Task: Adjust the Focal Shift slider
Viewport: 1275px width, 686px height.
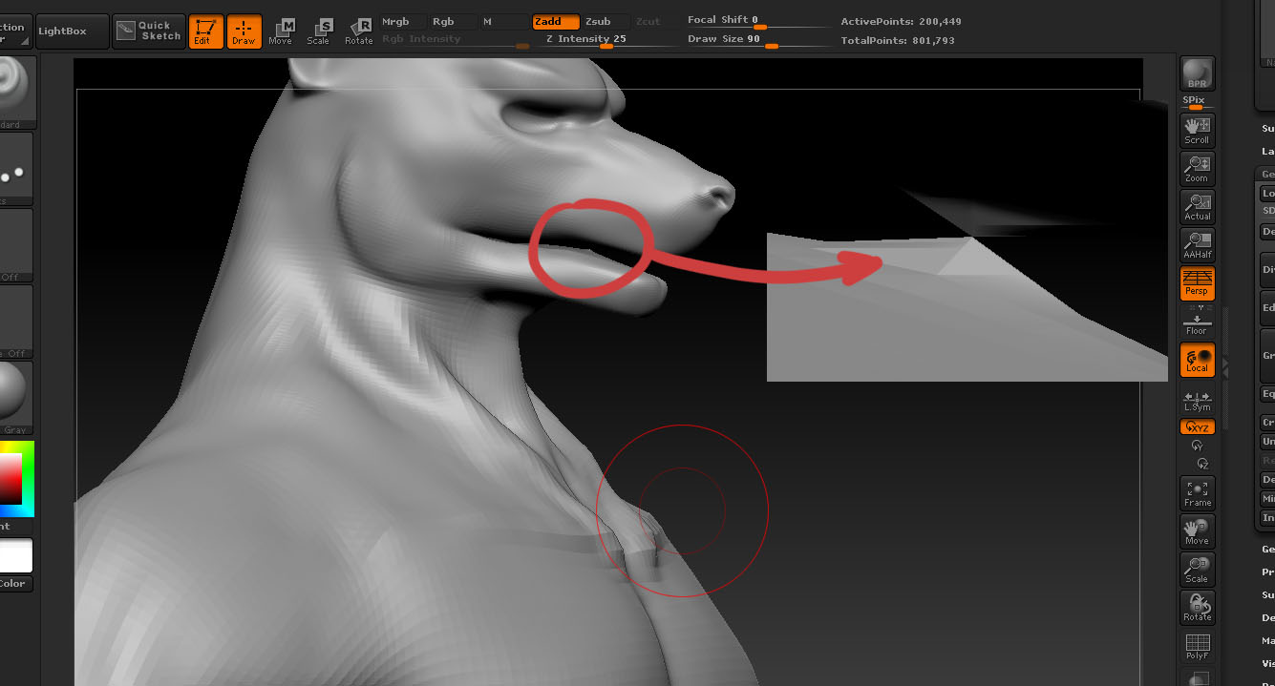Action: (759, 21)
